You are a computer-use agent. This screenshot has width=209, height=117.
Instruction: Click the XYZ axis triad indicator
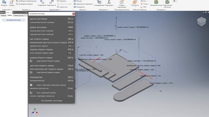coord(35,111)
